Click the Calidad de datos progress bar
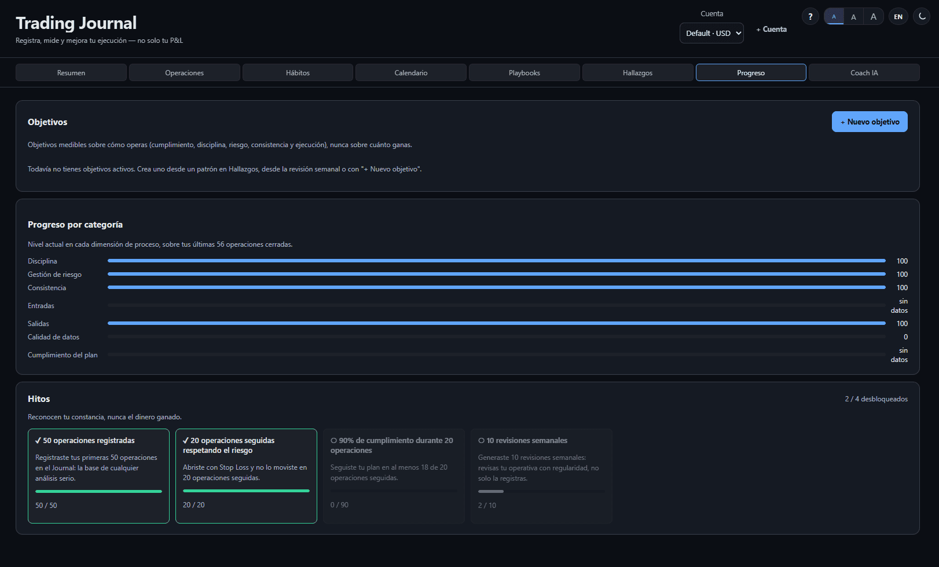This screenshot has width=939, height=567. coord(497,336)
